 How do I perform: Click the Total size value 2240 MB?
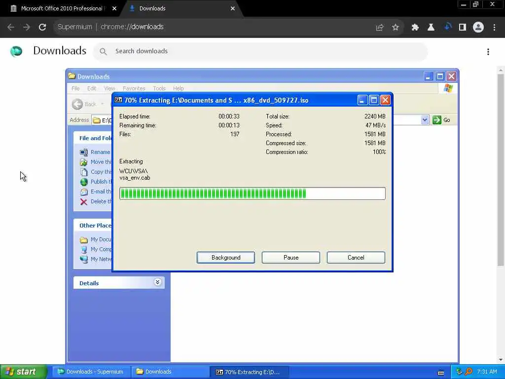pos(375,116)
